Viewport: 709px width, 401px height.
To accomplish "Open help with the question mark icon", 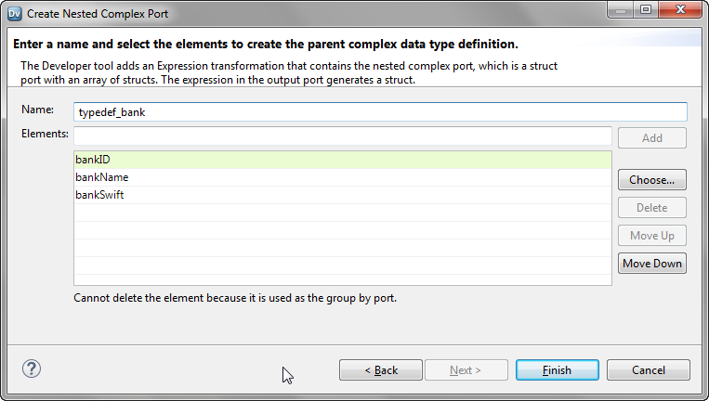I will pos(32,369).
